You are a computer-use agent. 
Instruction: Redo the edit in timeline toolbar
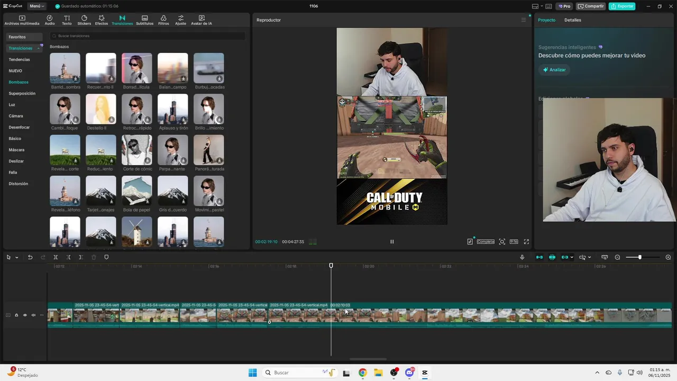click(43, 257)
